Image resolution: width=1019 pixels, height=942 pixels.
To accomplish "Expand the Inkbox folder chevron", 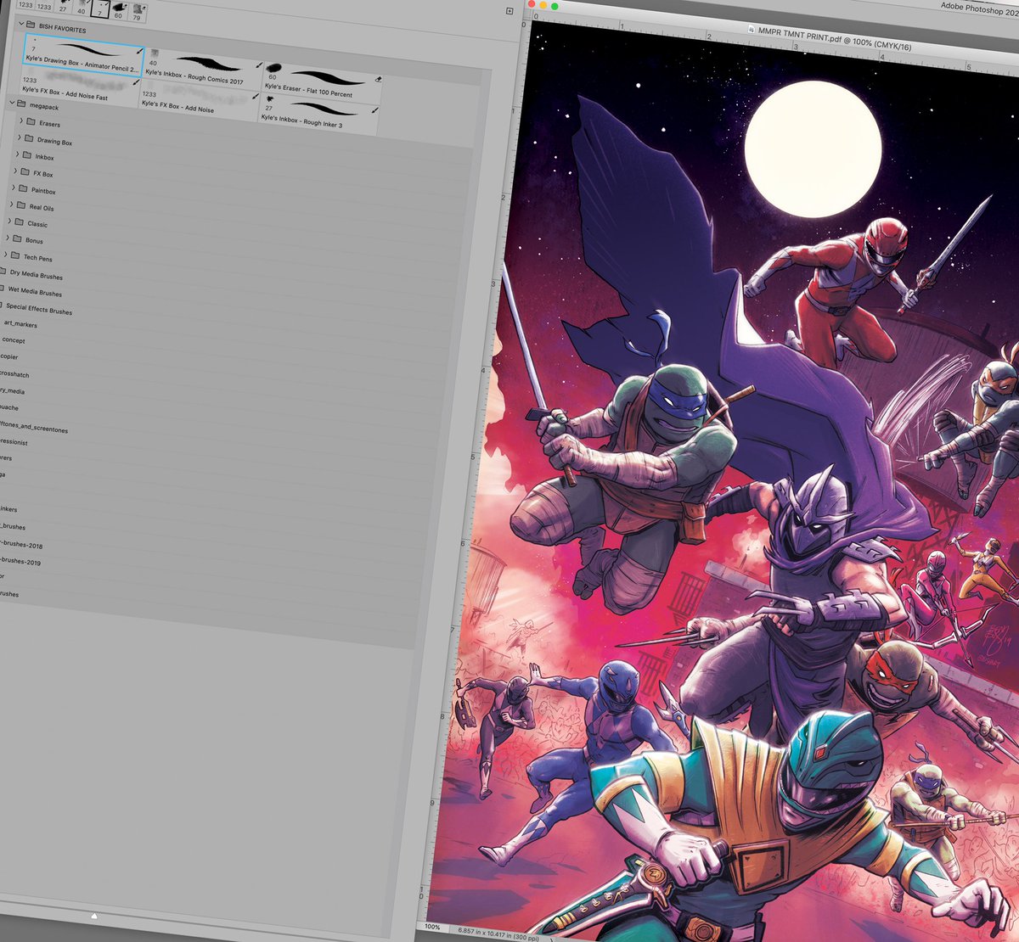I will pos(18,154).
